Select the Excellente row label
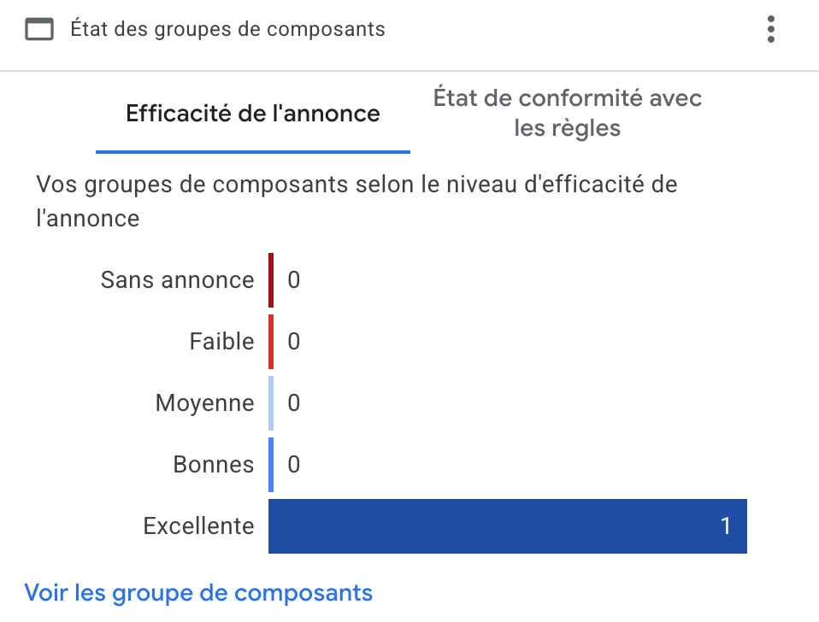Viewport: 819px width, 622px height. pos(198,526)
